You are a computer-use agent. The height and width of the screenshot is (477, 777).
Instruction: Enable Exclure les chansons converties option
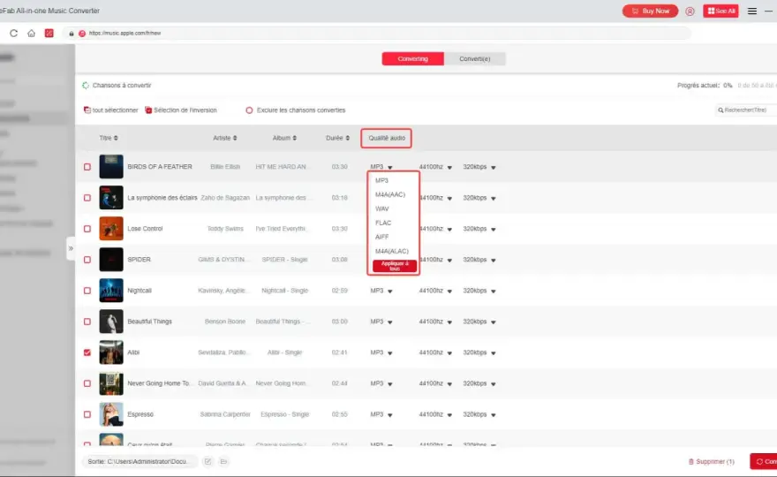pyautogui.click(x=249, y=110)
